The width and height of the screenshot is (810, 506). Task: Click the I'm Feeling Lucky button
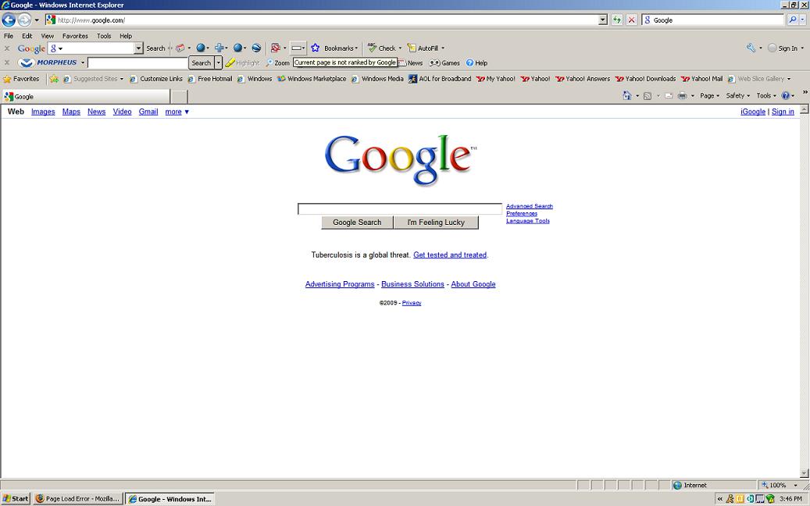point(436,223)
